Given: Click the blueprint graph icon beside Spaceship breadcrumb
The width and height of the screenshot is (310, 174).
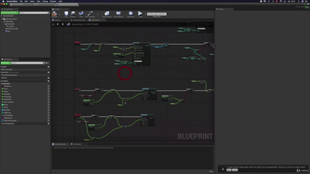Looking at the screenshot, I should coord(69,24).
